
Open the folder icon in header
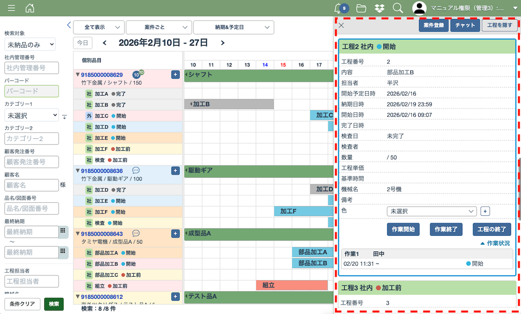click(361, 8)
